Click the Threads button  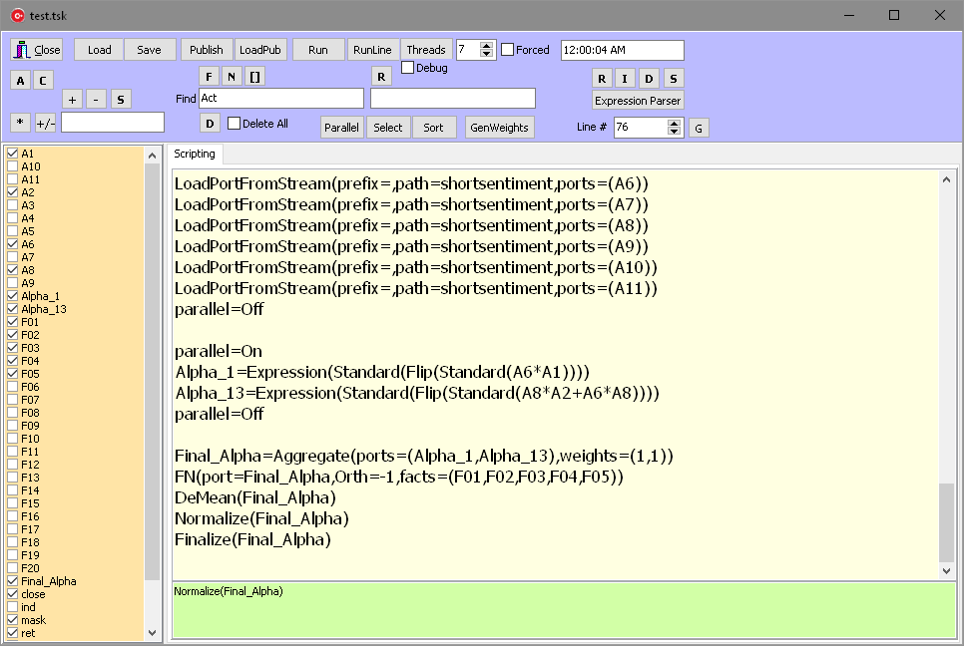coord(426,50)
